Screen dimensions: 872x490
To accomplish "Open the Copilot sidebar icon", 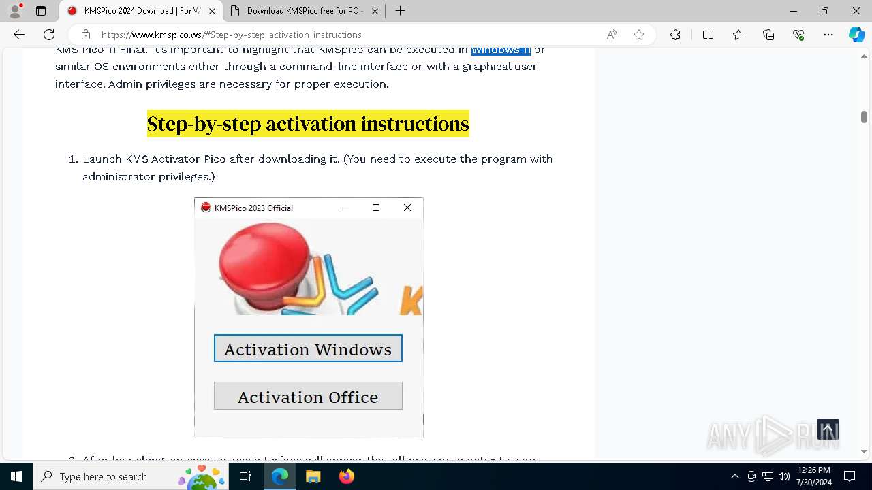I will point(856,35).
